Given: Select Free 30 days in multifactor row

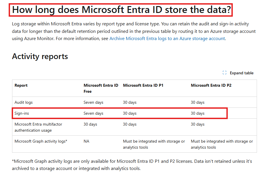Looking at the screenshot, I should click(90, 124).
